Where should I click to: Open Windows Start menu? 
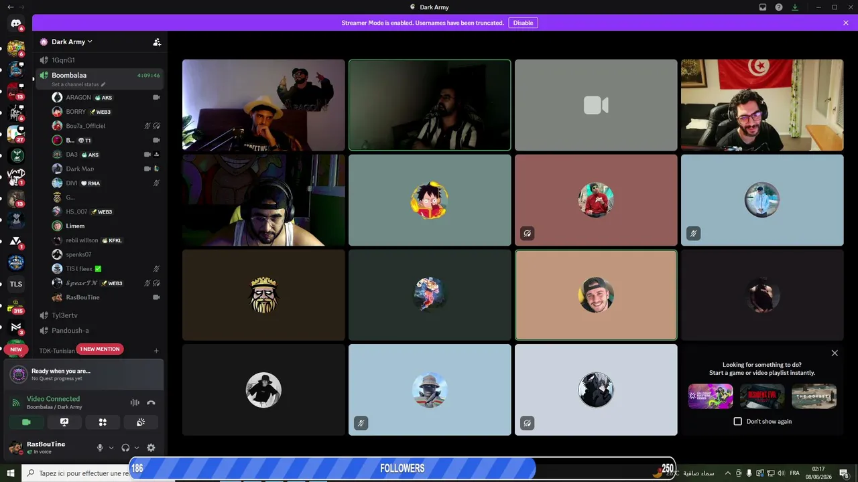click(x=11, y=473)
